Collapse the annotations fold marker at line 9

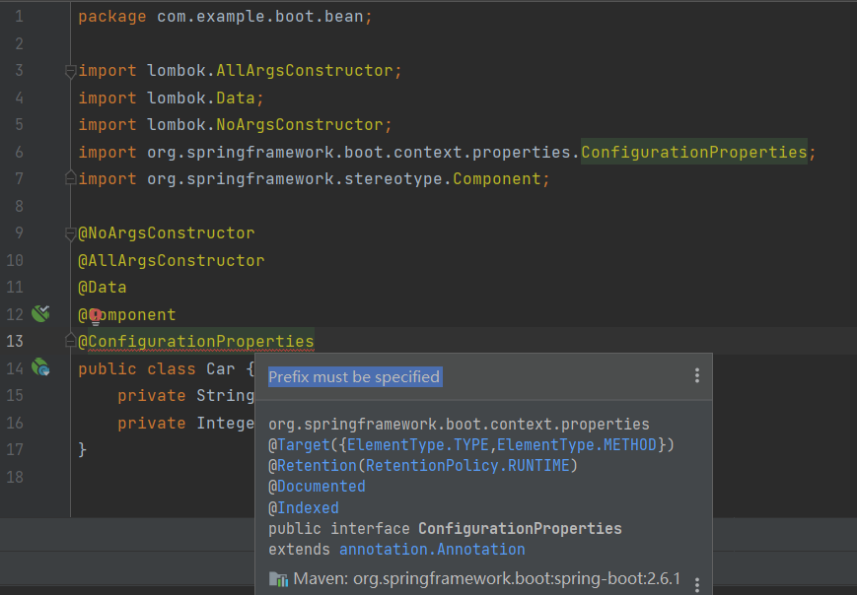[x=70, y=233]
